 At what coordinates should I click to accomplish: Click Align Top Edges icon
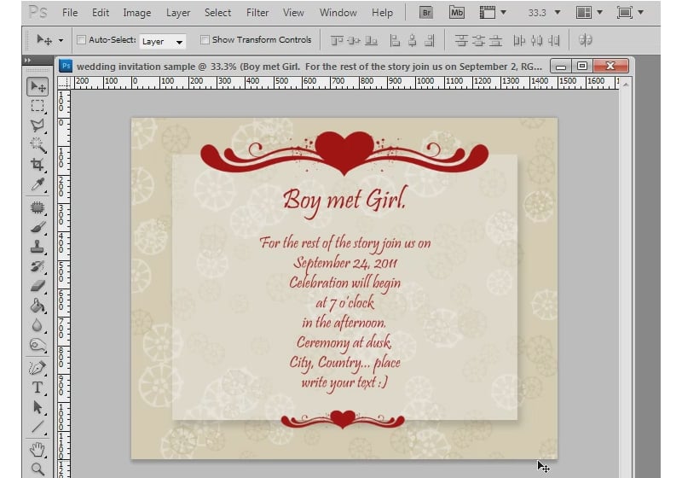tap(337, 40)
